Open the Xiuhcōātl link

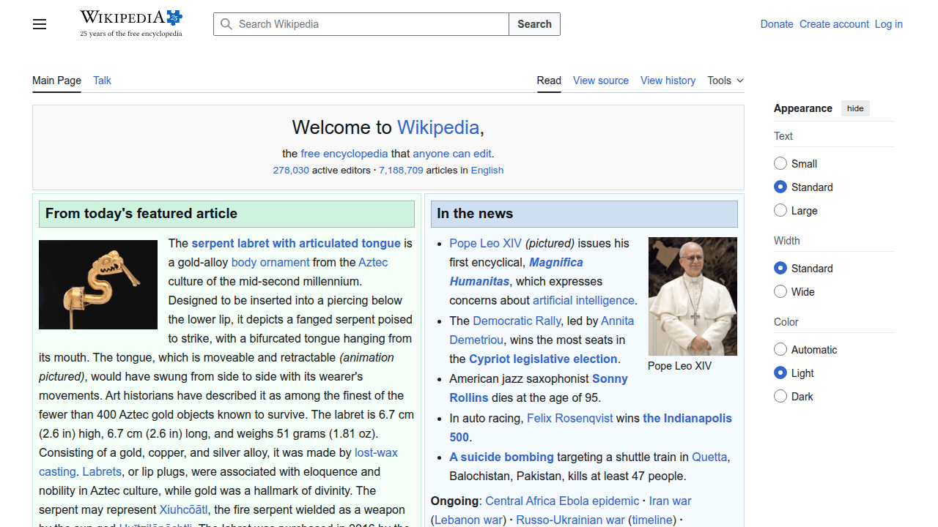184,509
